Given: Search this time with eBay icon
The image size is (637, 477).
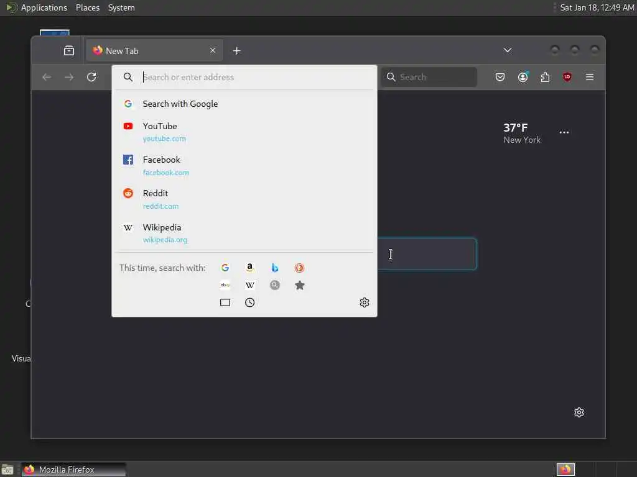Looking at the screenshot, I should tap(225, 285).
